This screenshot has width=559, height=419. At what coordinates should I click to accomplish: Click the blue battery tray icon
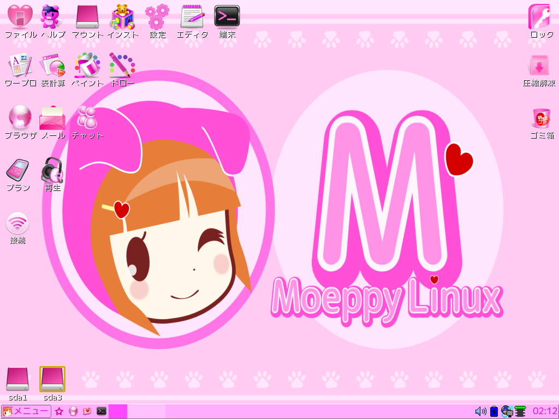493,411
